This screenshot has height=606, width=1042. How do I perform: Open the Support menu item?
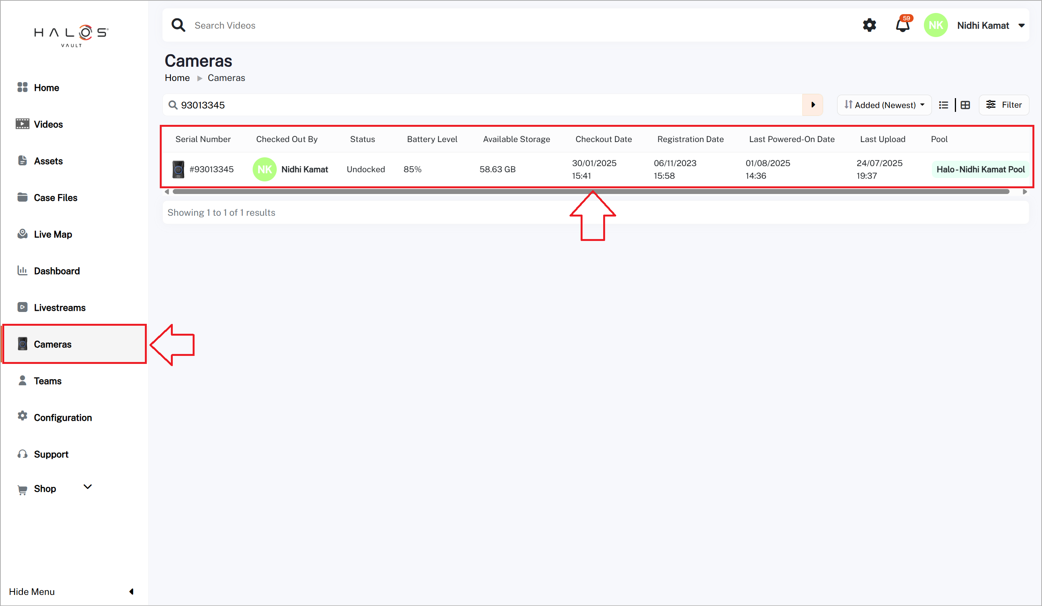[51, 454]
